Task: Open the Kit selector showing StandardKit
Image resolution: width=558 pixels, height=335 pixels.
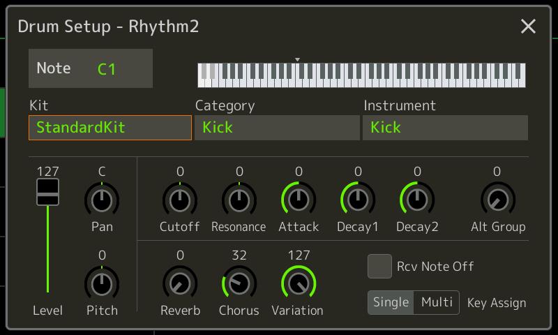Action: point(110,128)
